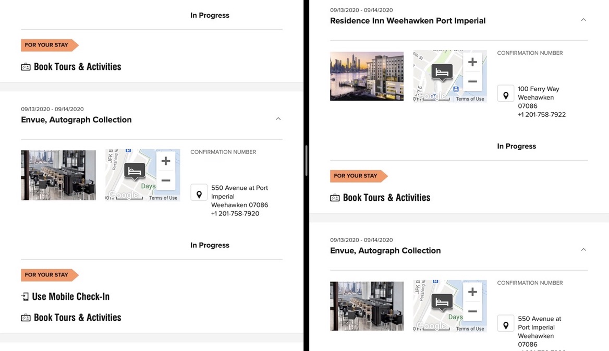Click Google logo on Residence Inn map
Screen dimensions: 609x351
432,95
